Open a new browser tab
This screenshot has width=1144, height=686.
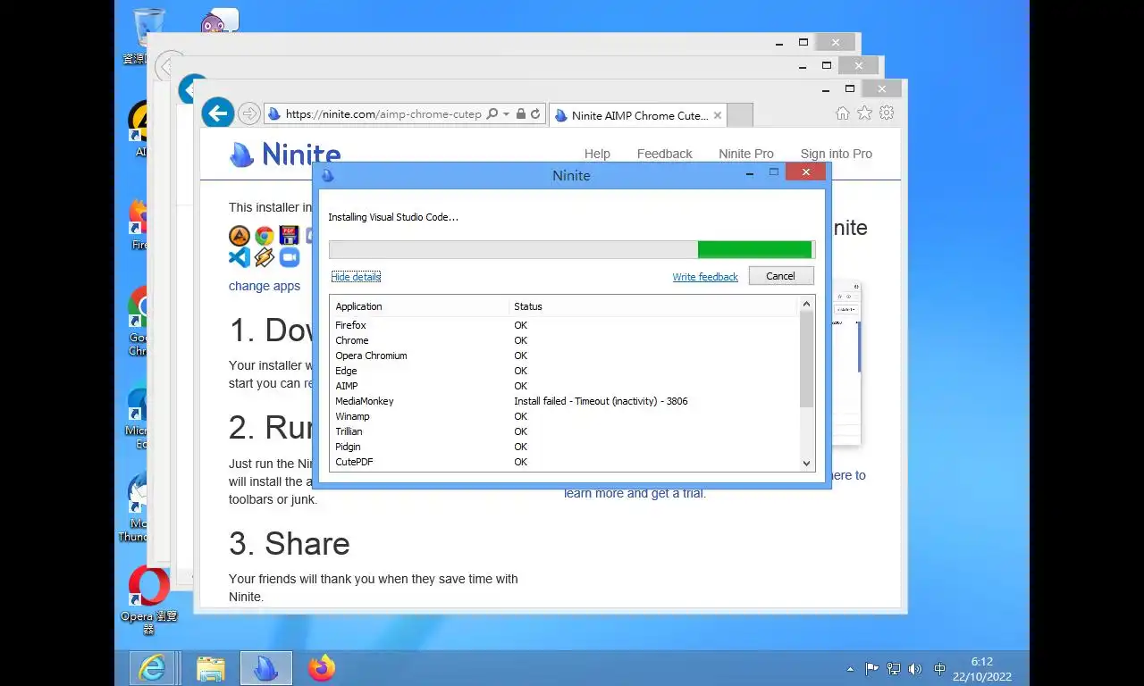[740, 115]
